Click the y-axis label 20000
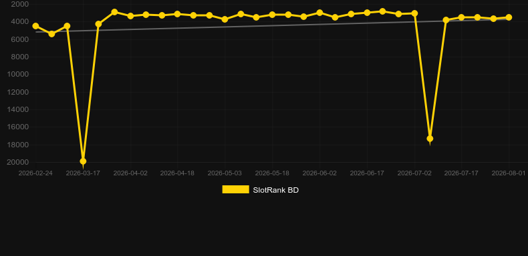This screenshot has width=528, height=256. (x=18, y=162)
